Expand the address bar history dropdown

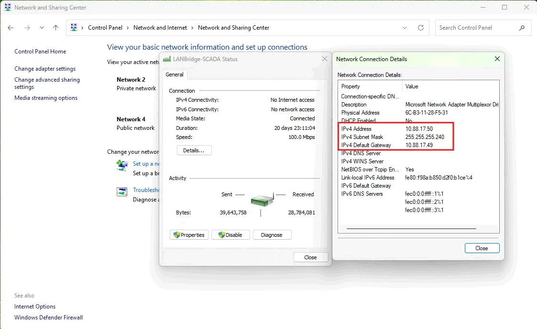pos(405,28)
